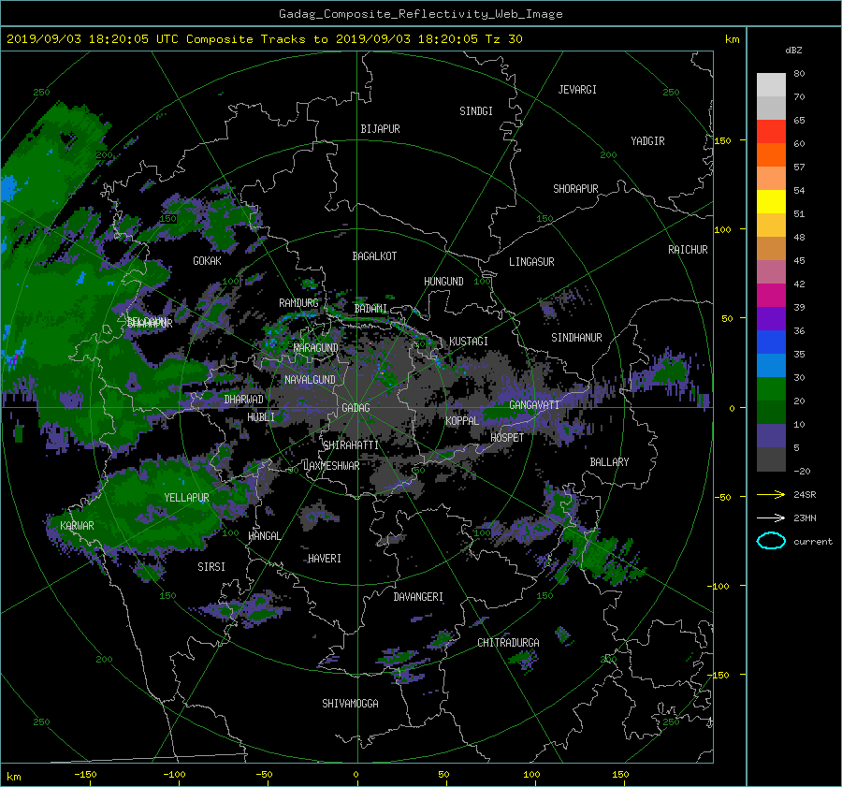Click the JEVARGI label

(577, 90)
